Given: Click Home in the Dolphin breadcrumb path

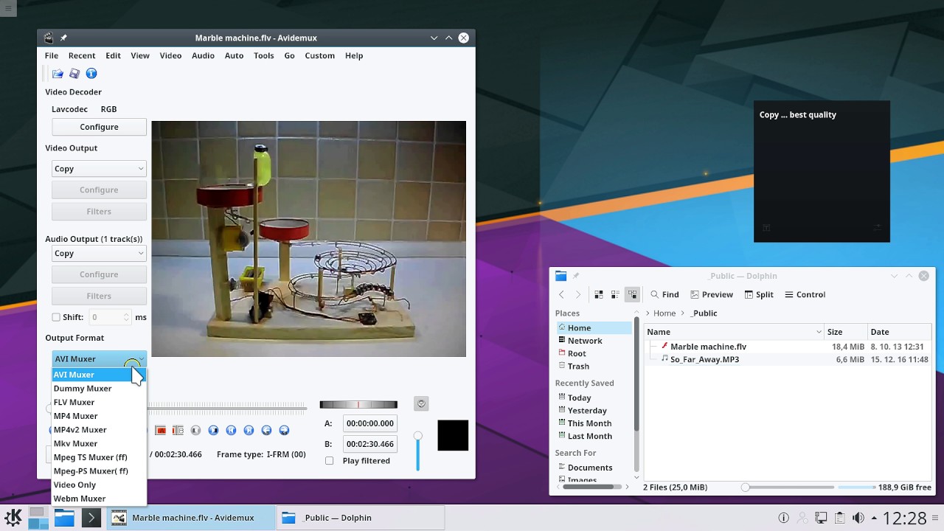Looking at the screenshot, I should pos(664,313).
